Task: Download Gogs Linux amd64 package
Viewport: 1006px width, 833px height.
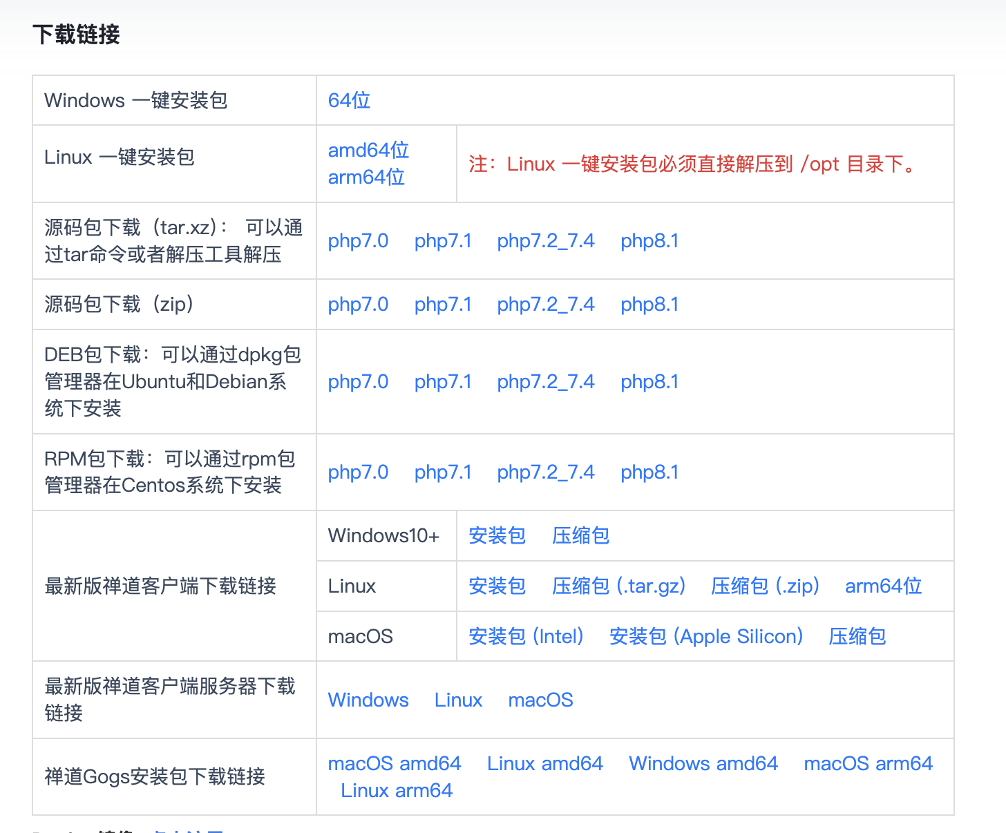Action: (544, 763)
